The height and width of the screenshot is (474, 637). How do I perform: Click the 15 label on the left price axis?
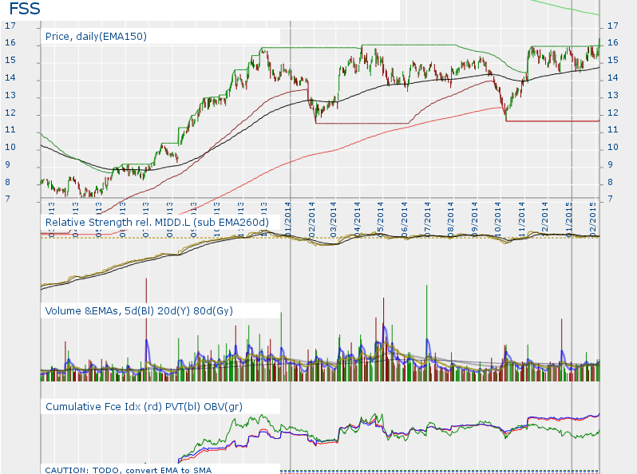[x=10, y=60]
